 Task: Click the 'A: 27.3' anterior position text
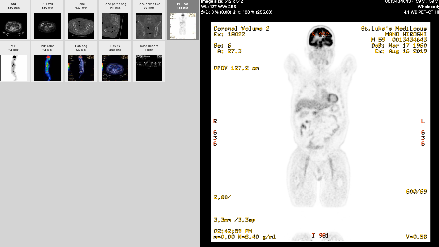[x=229, y=51]
